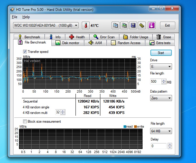Image resolution: width=196 pixels, height=163 pixels.
Task: Click the 500 MB file length field
Action: coord(156,81)
